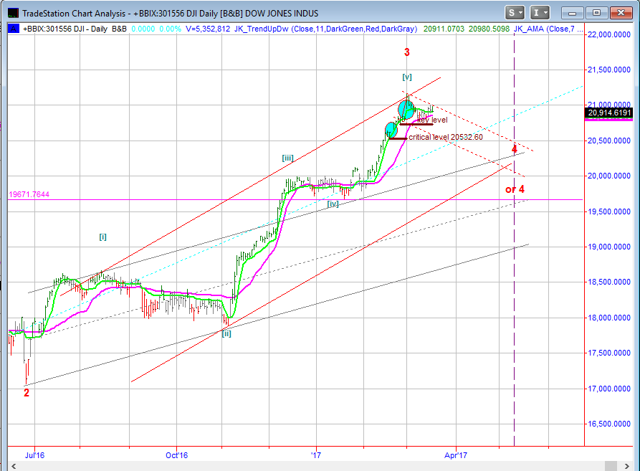This screenshot has width=640, height=471.
Task: Click the "18,500.0000" price axis label
Action: 609,282
